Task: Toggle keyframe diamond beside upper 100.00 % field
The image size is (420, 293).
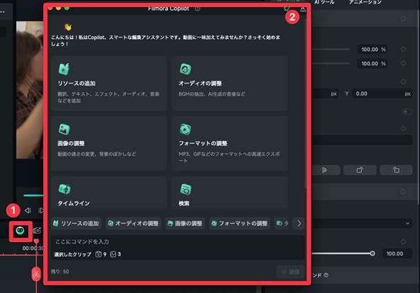Action: [404, 50]
